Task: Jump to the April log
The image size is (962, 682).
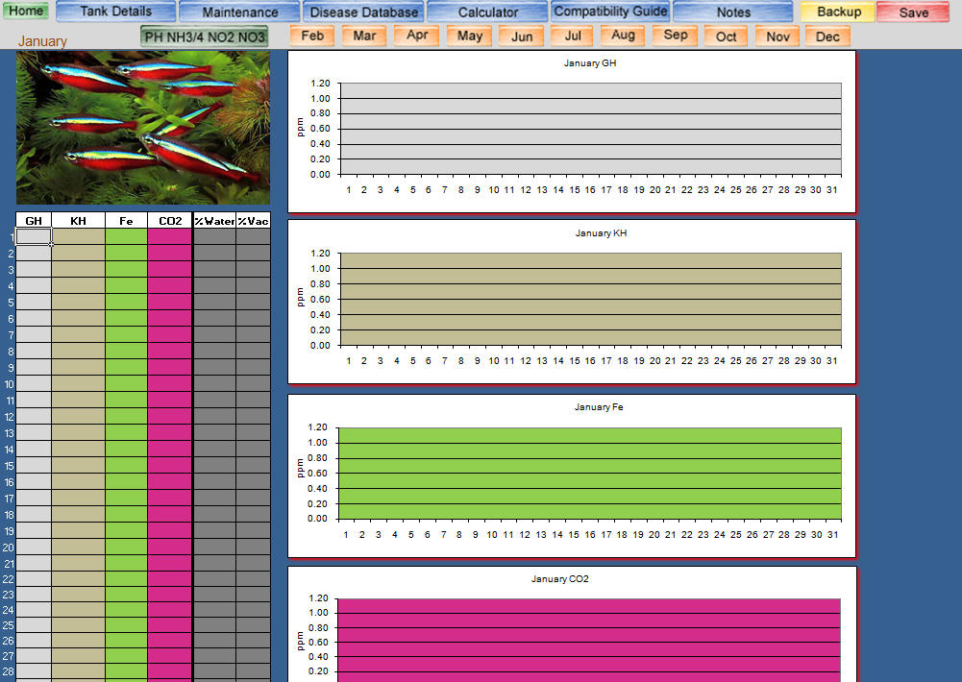Action: point(415,35)
